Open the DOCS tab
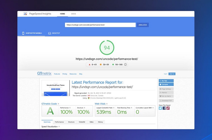Screen dimensions: 212x140 point(73,14)
